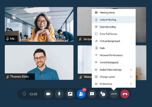The width and height of the screenshot is (152, 107).
Task: Toggle the camera button in toolbar
Action: pyautogui.click(x=48, y=94)
